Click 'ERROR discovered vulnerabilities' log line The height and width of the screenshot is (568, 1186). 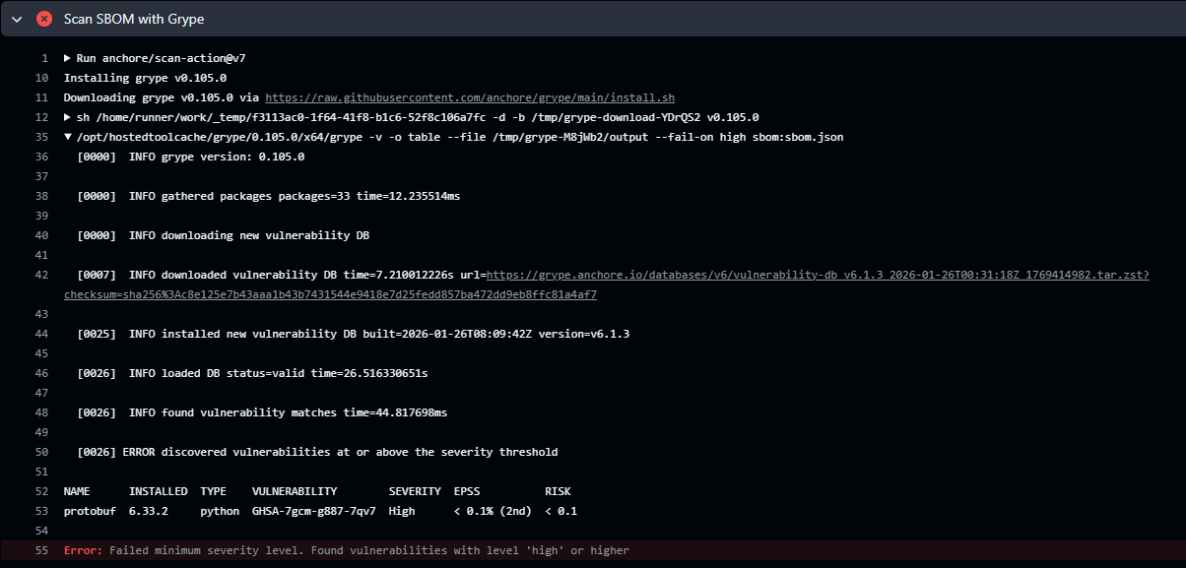pos(317,452)
